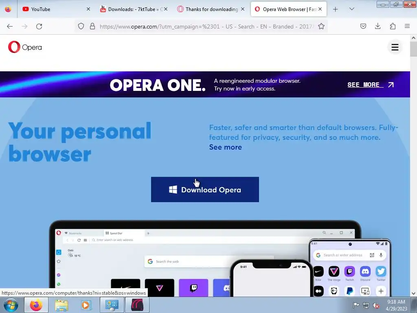Click the Opera logo in header
Screen dimensions: 417x313
coord(25,47)
